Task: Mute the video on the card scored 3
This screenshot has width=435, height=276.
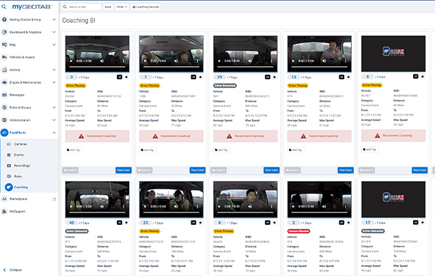Action: coord(102,61)
